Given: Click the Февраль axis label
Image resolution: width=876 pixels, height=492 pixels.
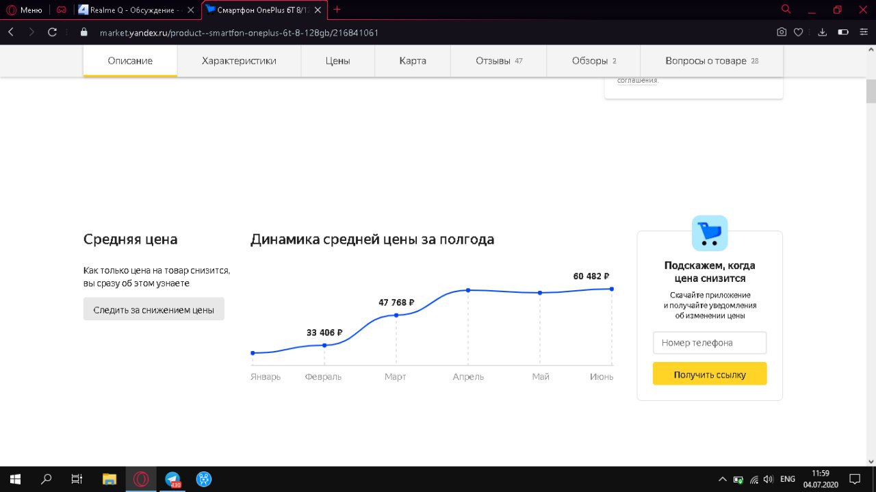Looking at the screenshot, I should [x=323, y=376].
